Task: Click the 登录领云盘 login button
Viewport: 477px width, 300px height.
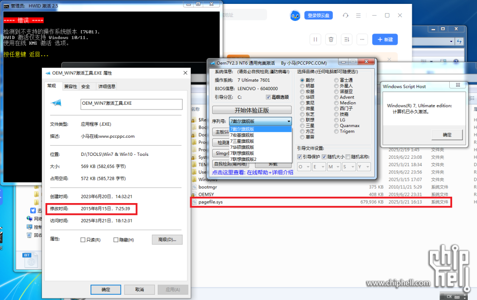Action: (x=318, y=15)
